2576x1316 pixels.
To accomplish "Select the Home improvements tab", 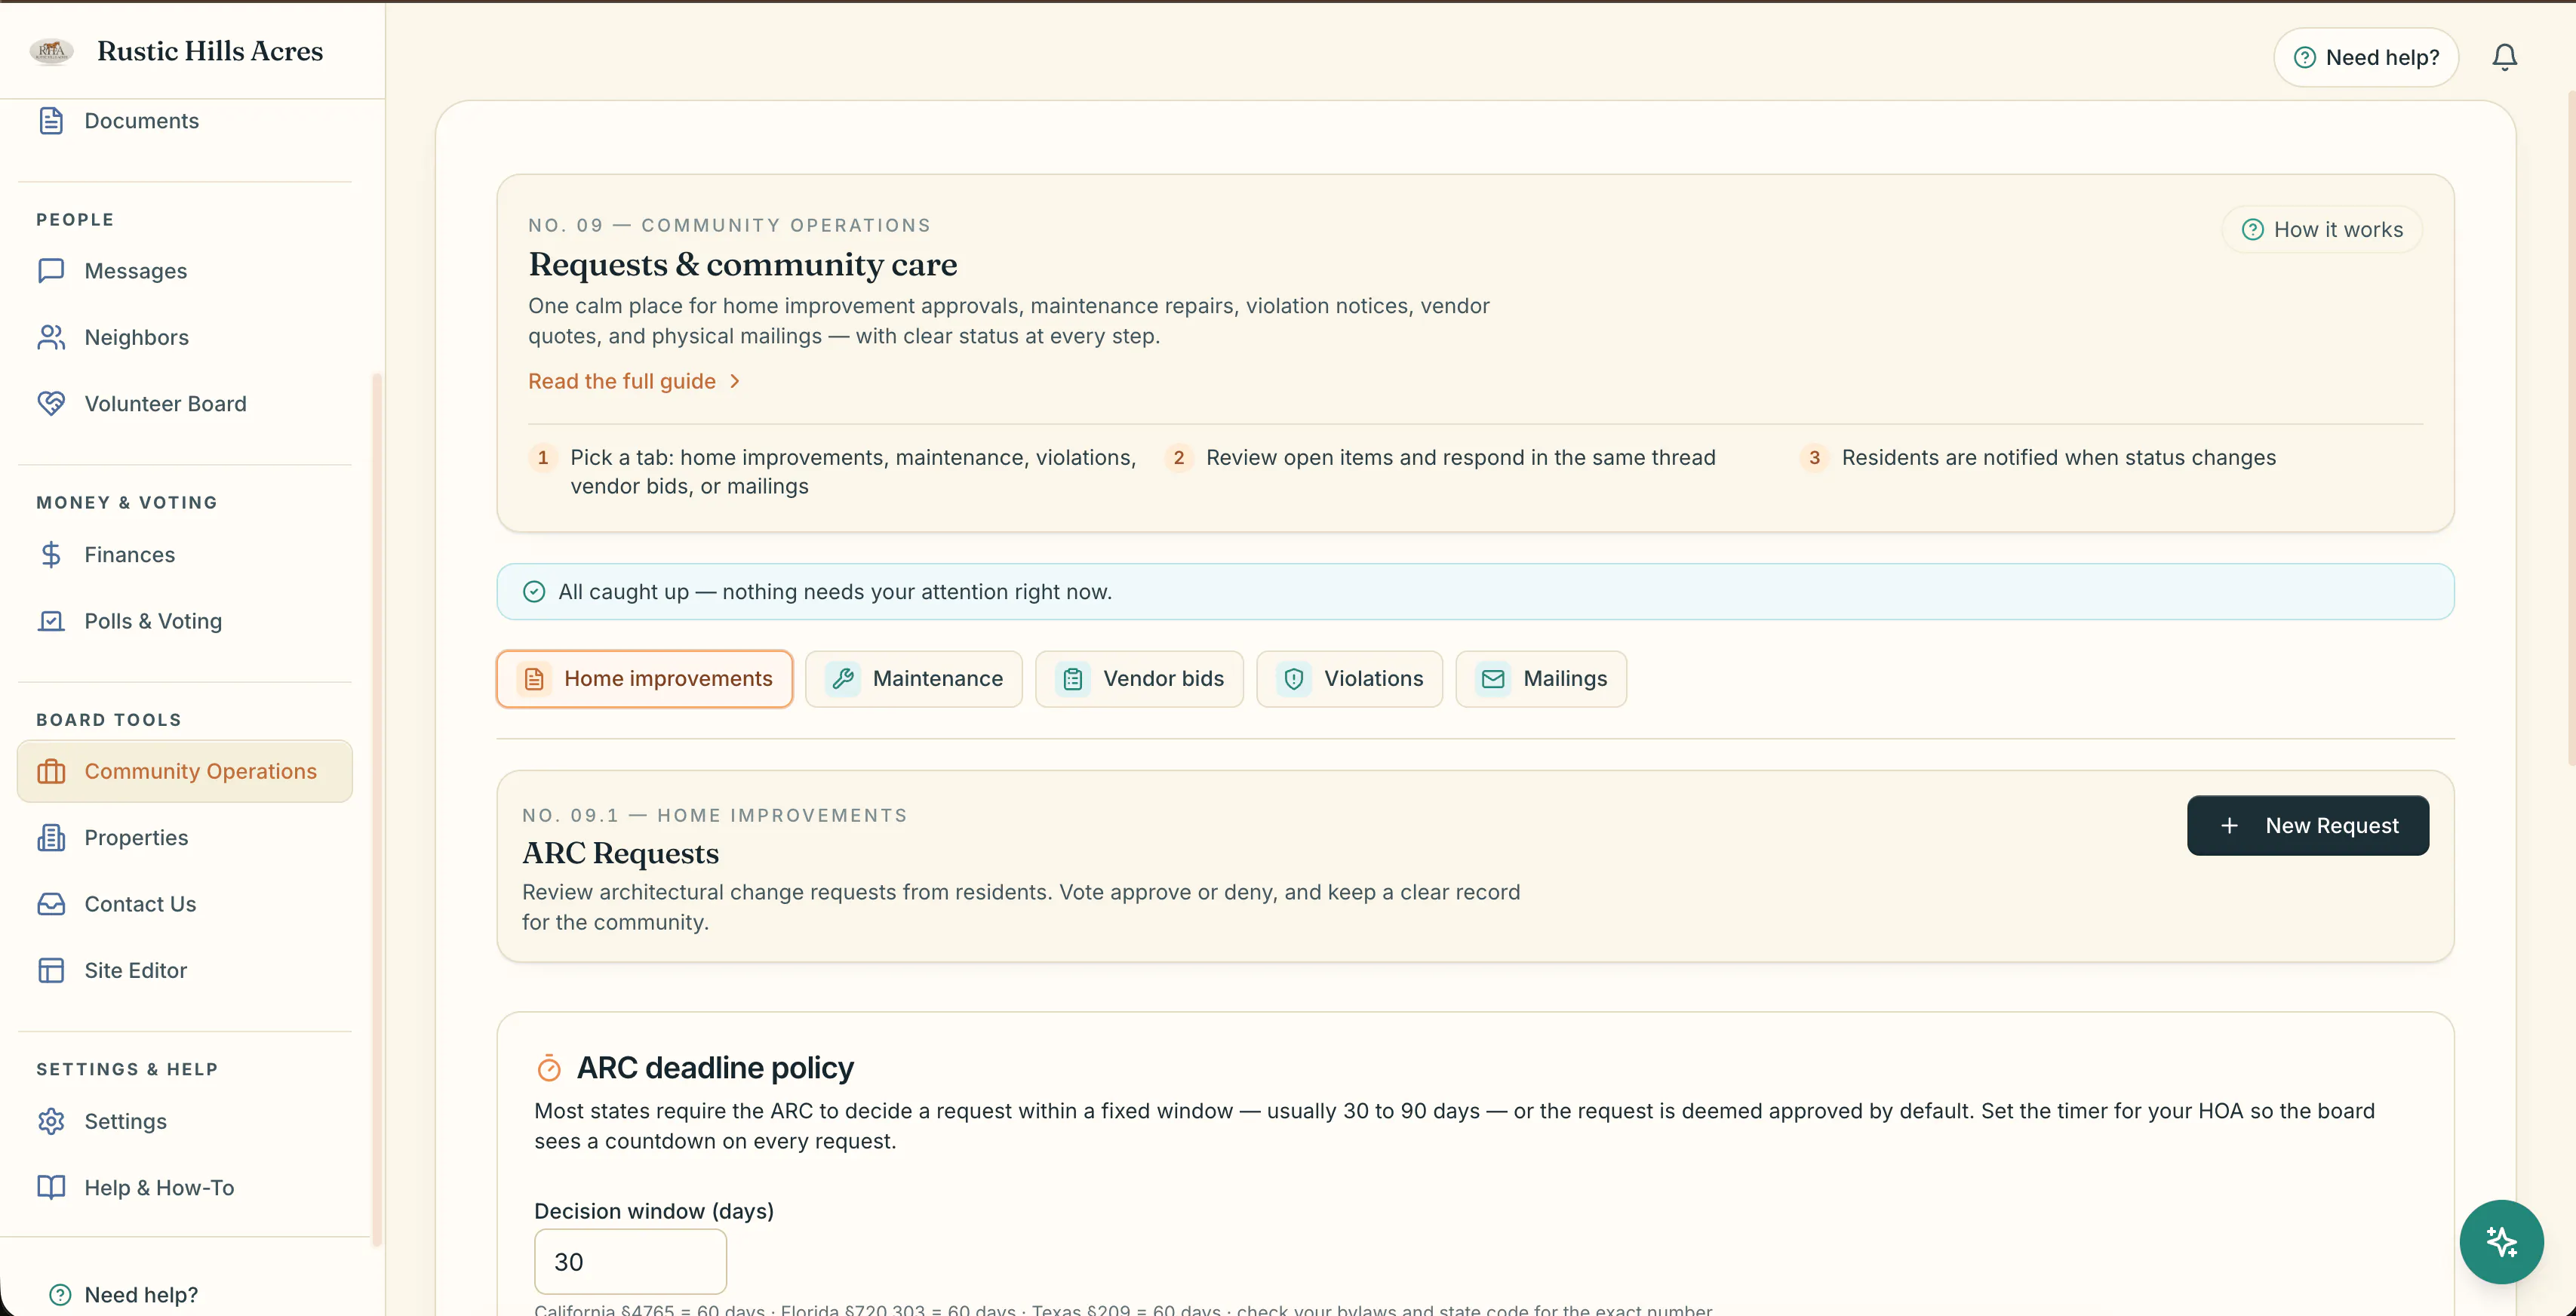I will [x=644, y=679].
